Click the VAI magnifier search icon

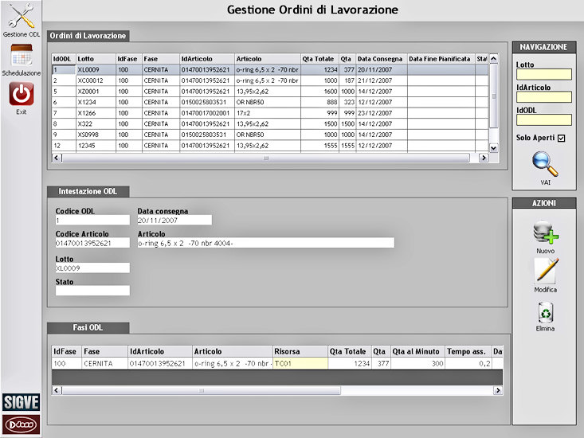[545, 164]
